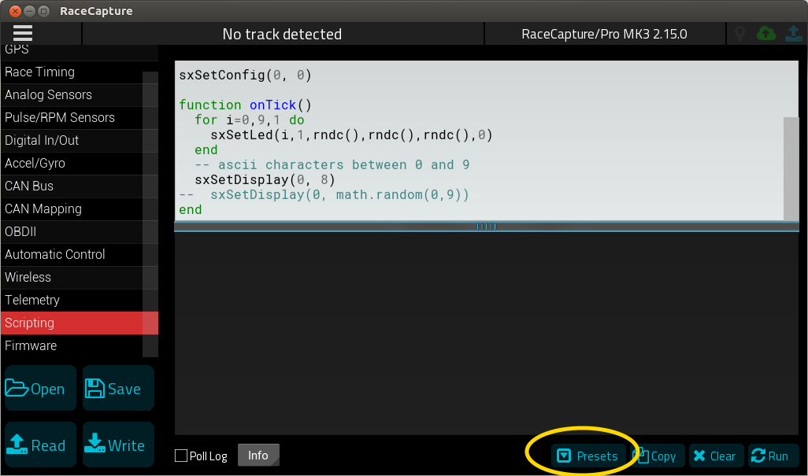Click the splitter handle between editor and log
This screenshot has width=808, height=476.
pos(487,227)
